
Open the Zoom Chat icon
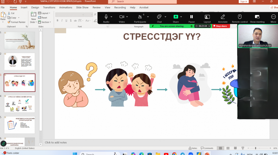159,17
